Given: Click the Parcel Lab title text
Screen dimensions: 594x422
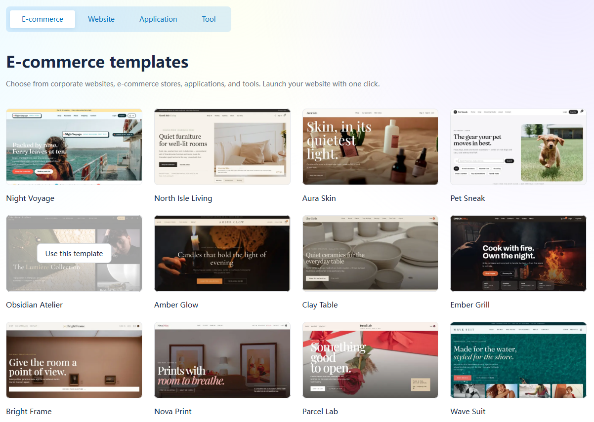Looking at the screenshot, I should [320, 412].
